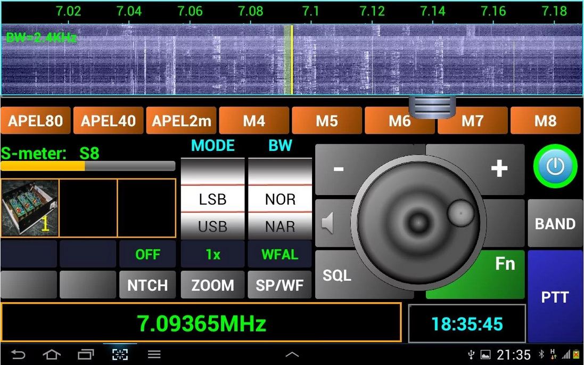Tap the USB status icon

tap(471, 354)
